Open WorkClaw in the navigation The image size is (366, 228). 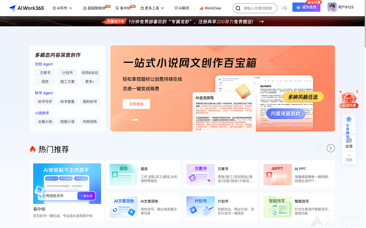coord(210,8)
